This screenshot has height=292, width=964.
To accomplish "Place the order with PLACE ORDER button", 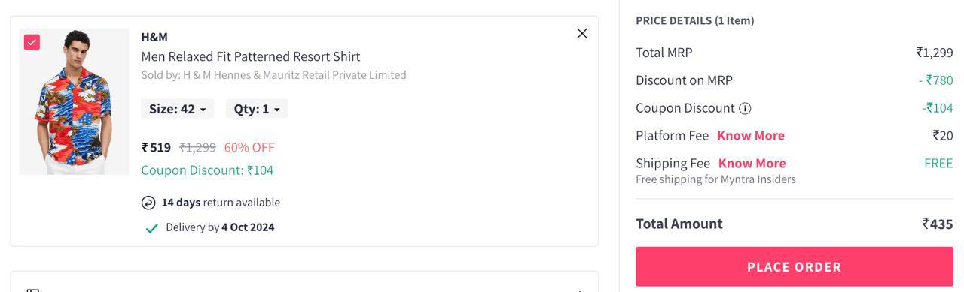I will 795,266.
